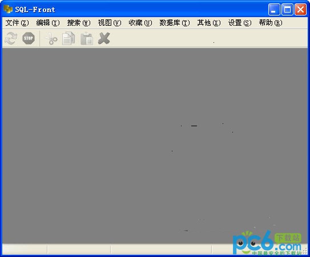This screenshot has width=310, height=257.
Task: Open the 搜索(W) menu
Action: (79, 23)
